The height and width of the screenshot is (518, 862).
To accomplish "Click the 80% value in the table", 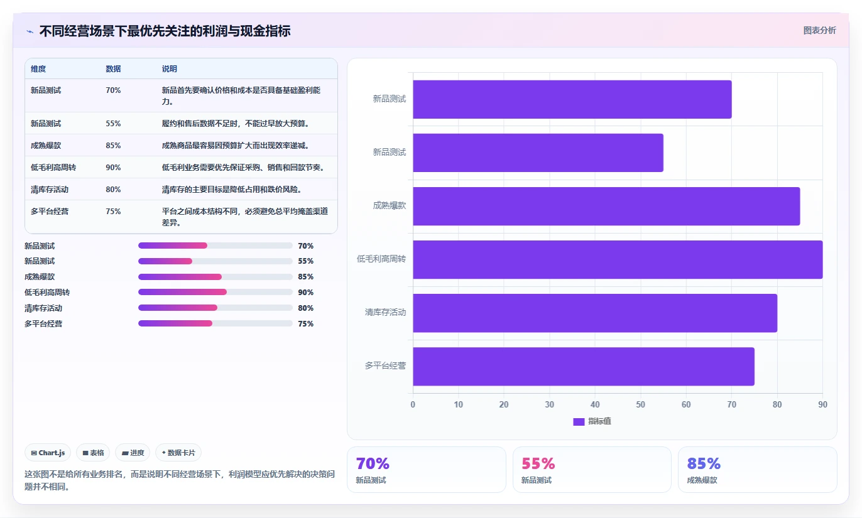I will (x=113, y=190).
